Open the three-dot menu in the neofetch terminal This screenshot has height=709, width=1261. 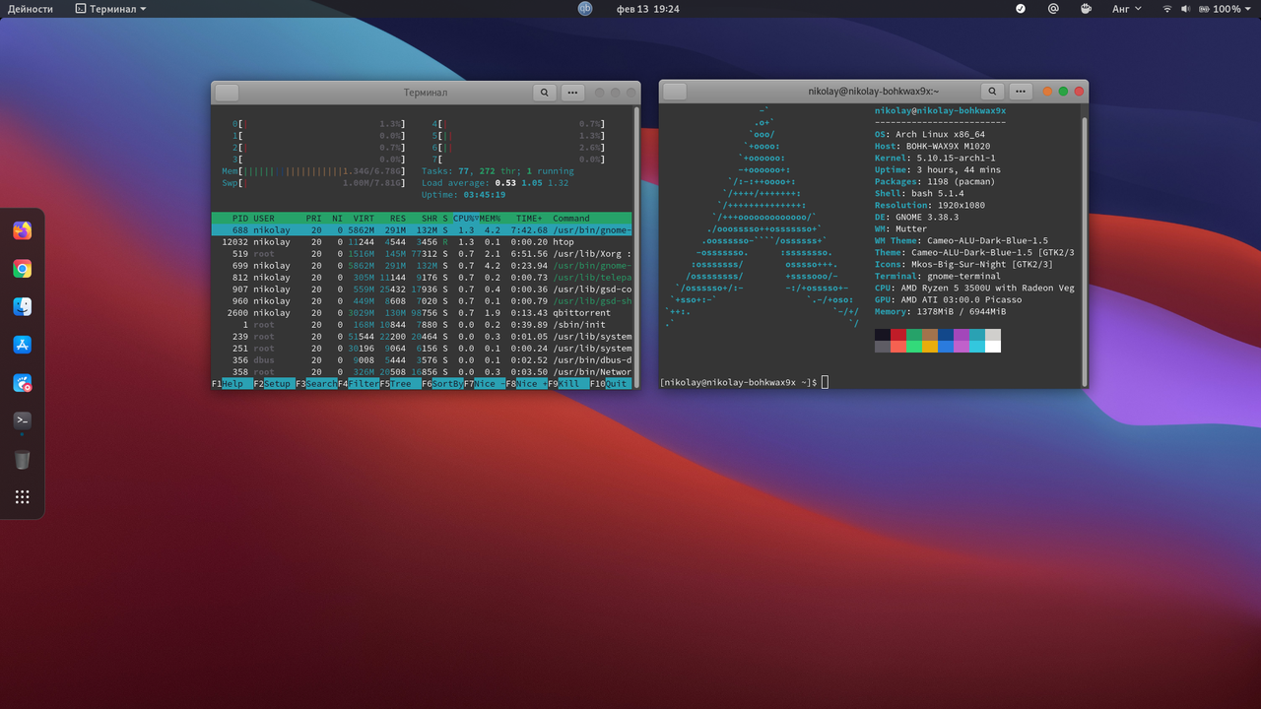[1021, 92]
